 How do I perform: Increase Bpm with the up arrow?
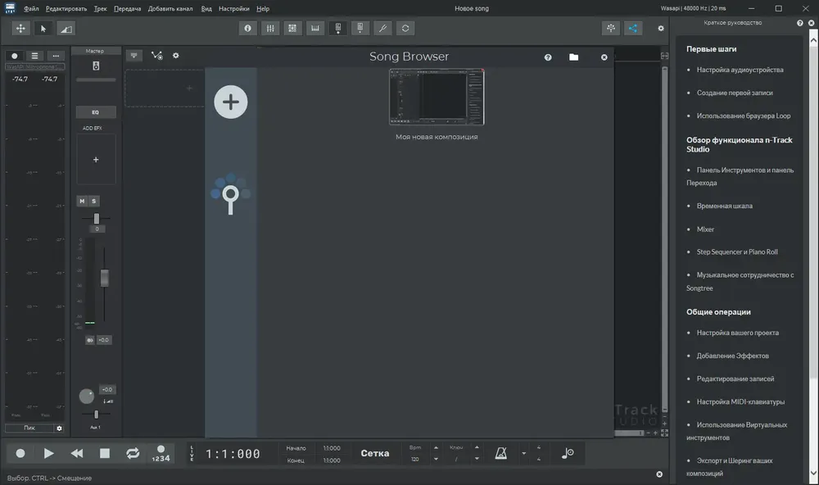(436, 447)
